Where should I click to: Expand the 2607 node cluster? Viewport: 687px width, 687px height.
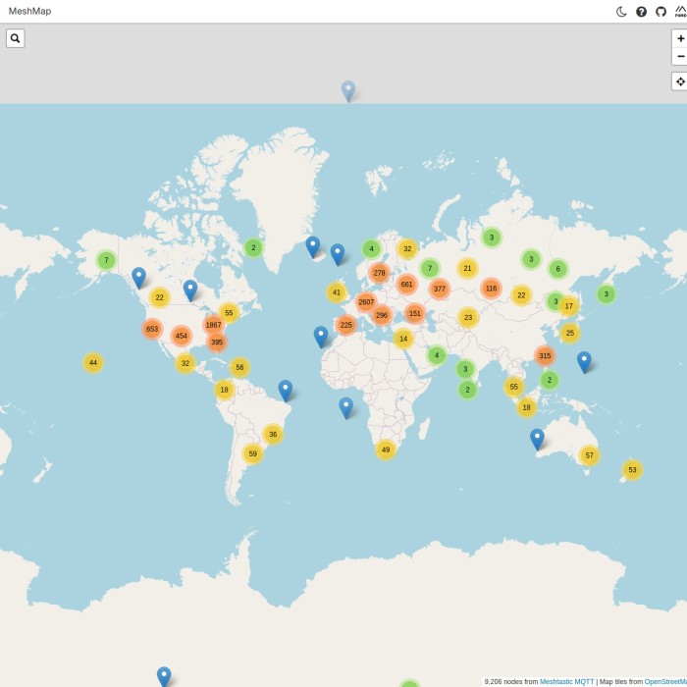(366, 302)
